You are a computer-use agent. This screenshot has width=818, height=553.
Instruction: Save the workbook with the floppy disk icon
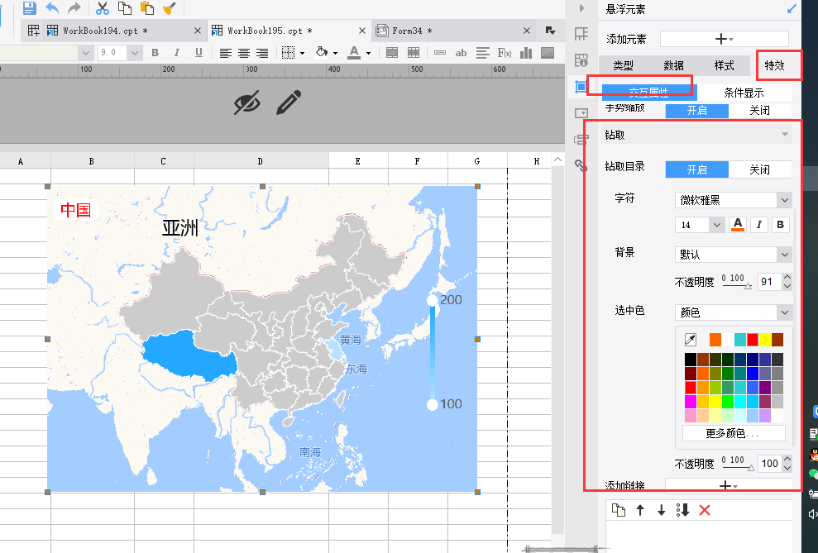[30, 7]
